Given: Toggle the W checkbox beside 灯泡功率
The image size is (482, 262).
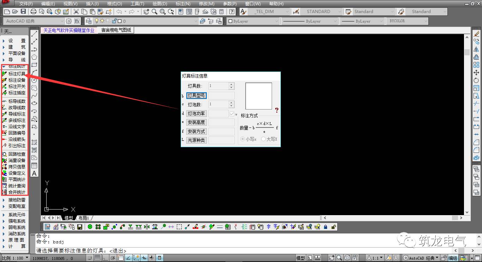Looking at the screenshot, I should point(232,114).
